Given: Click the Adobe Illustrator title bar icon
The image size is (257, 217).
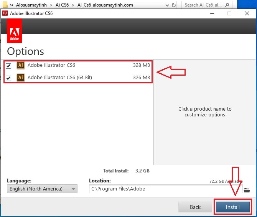Looking at the screenshot, I should pyautogui.click(x=5, y=13).
